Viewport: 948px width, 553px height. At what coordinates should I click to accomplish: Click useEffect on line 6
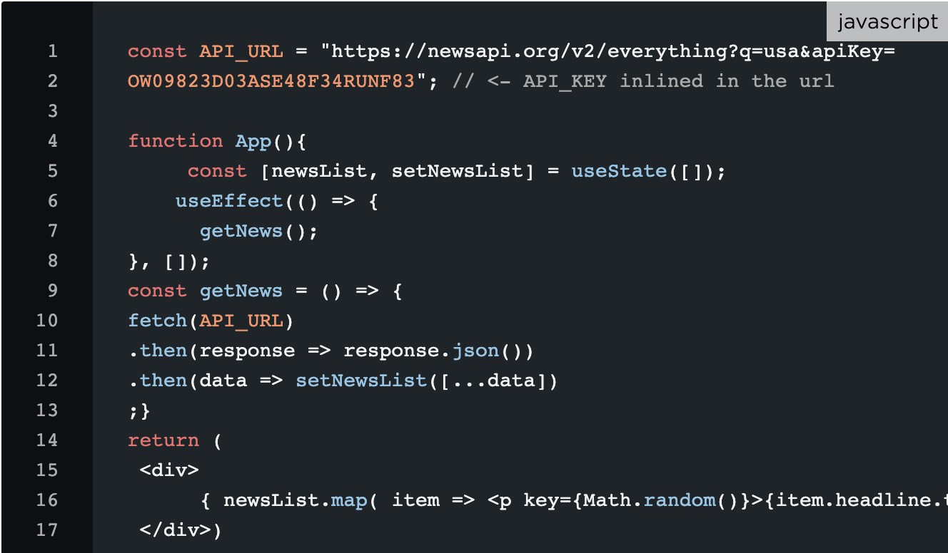229,201
